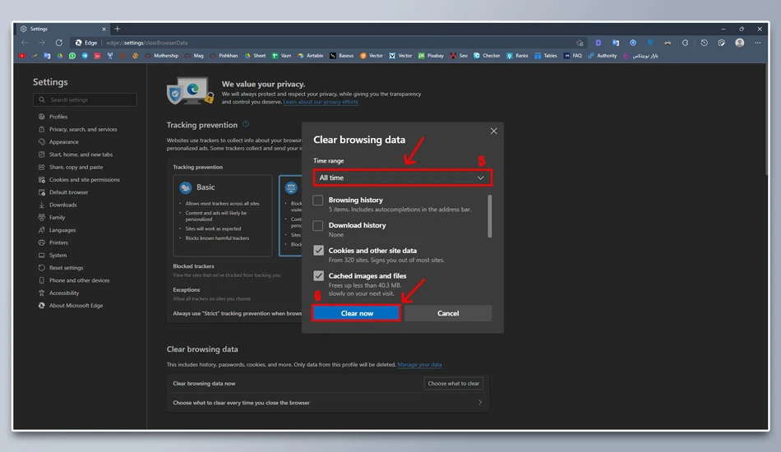
Task: Open the Pixabay bookmark
Action: click(431, 56)
